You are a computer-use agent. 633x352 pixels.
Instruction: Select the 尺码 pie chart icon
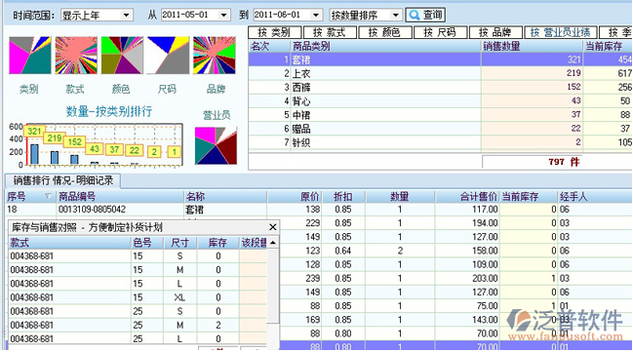tap(168, 56)
